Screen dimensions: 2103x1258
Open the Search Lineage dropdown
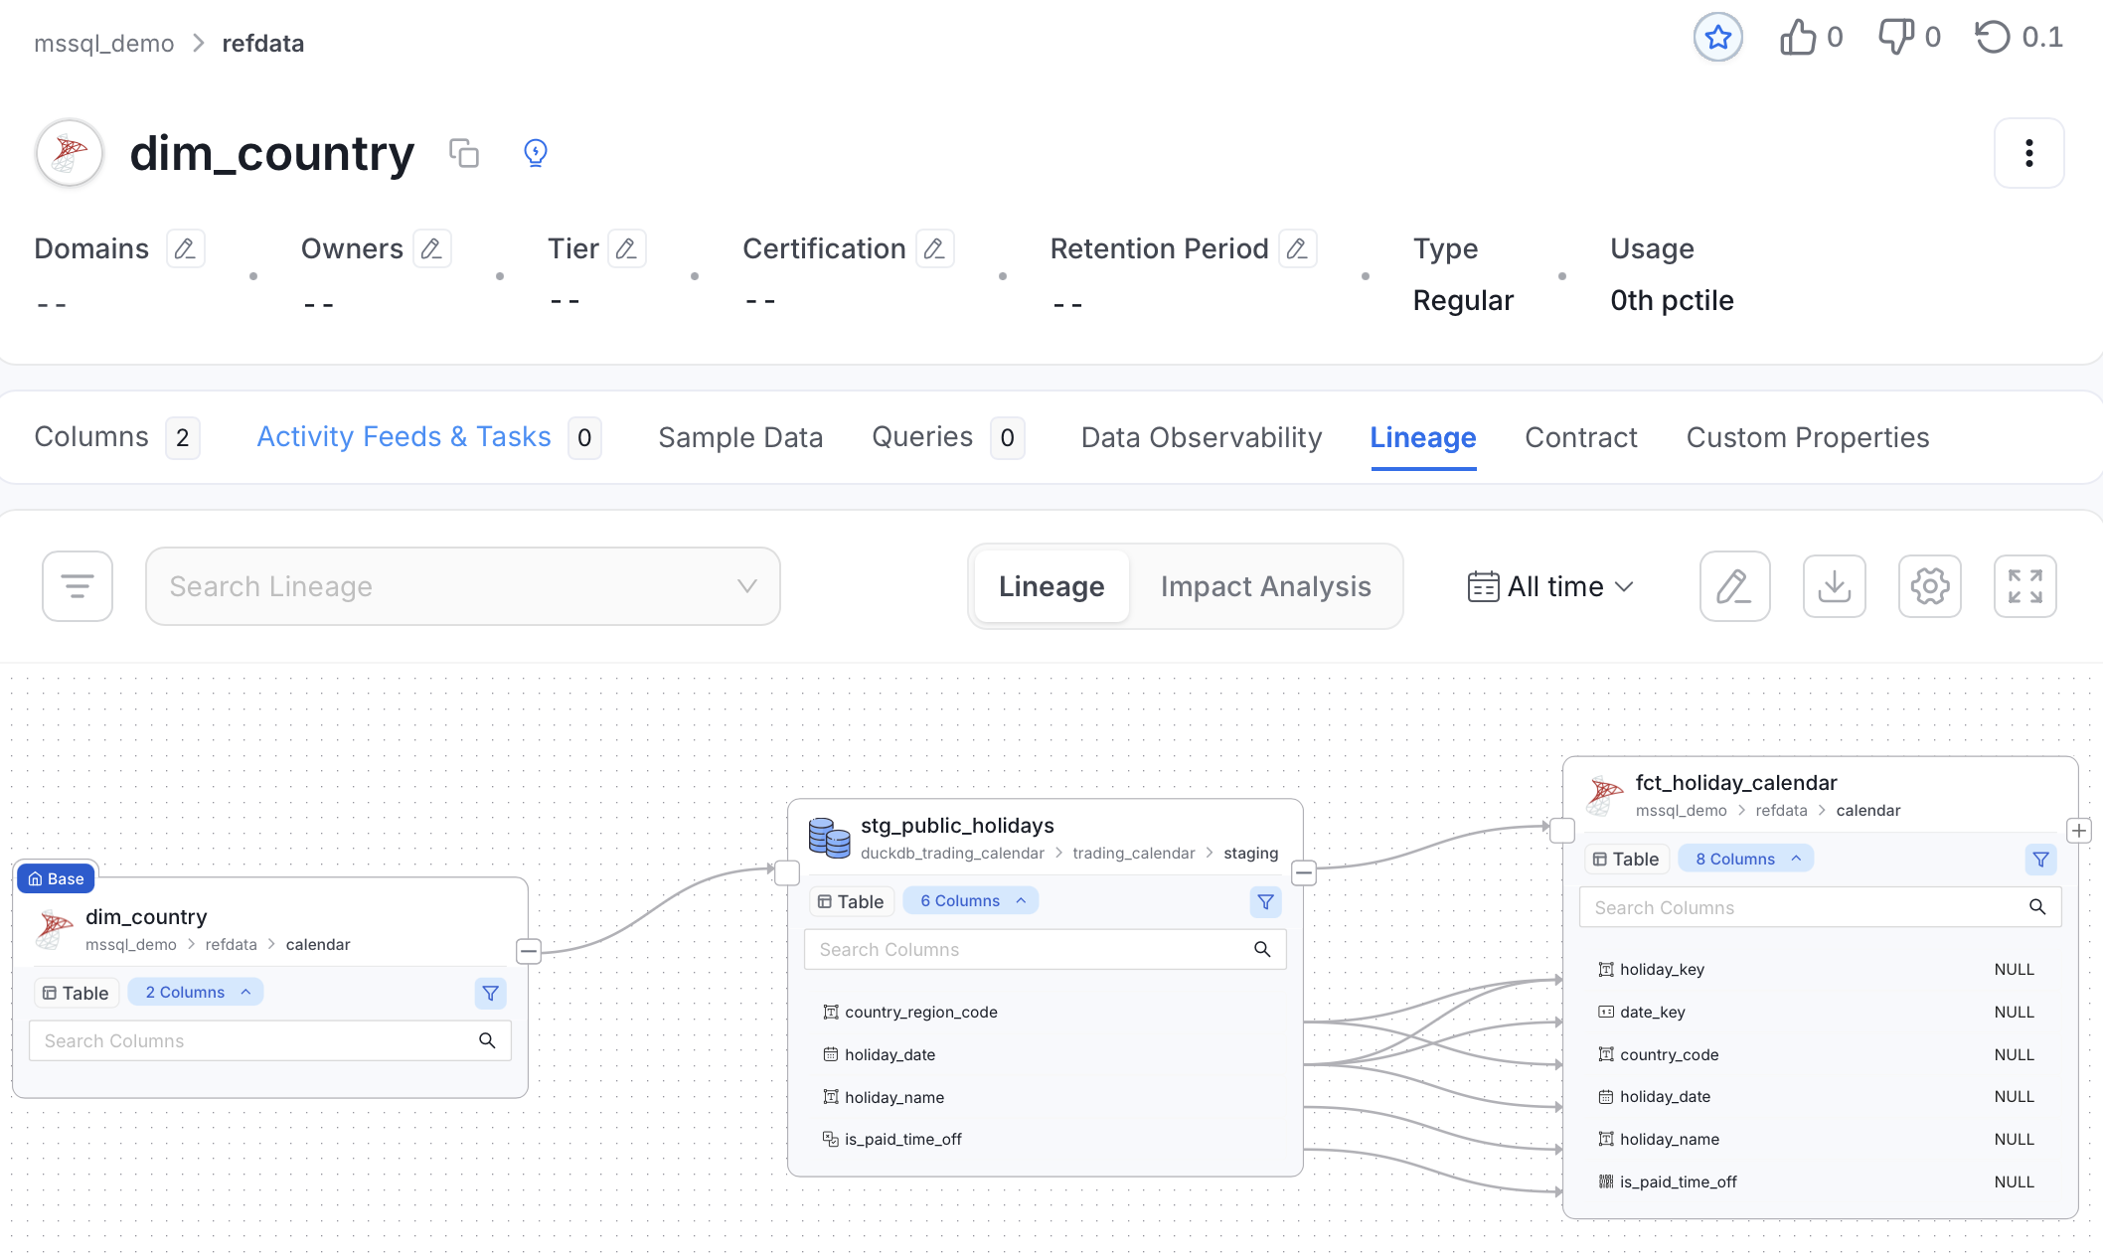pyautogui.click(x=463, y=586)
